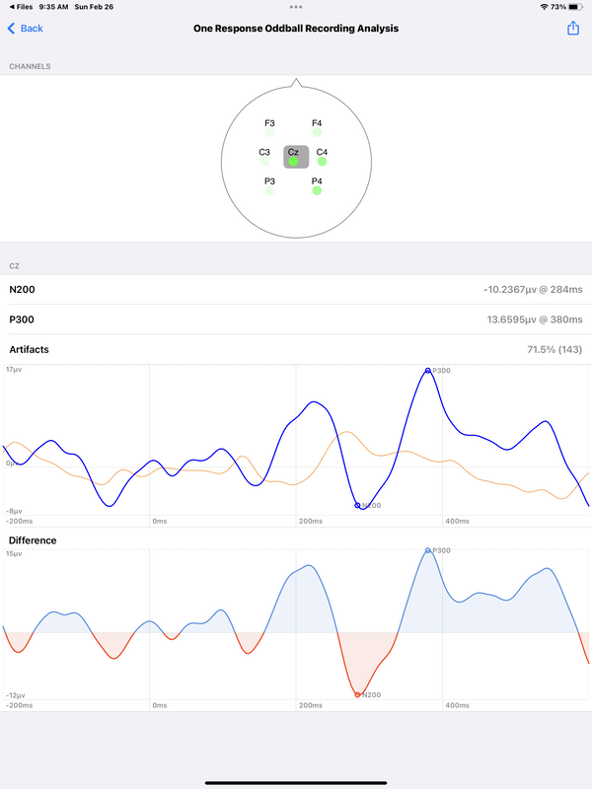Tap the battery indicator in status bar

pos(576,7)
